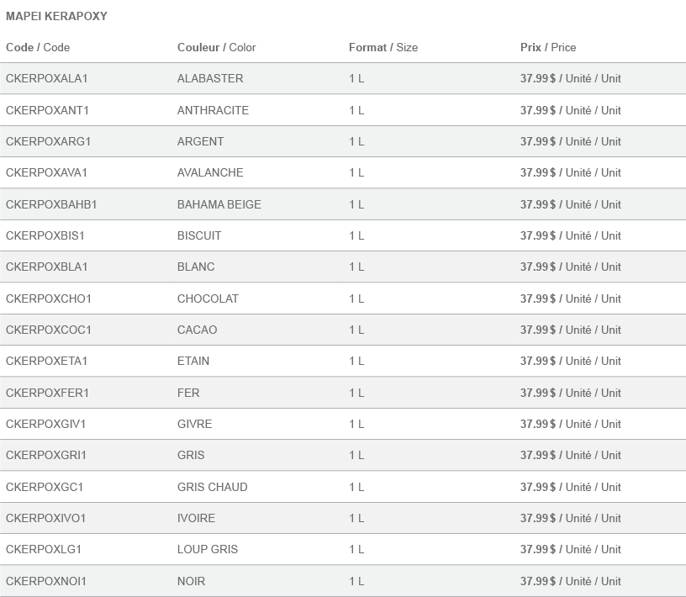Click the BLANC color name
This screenshot has height=597, width=686.
(x=196, y=267)
